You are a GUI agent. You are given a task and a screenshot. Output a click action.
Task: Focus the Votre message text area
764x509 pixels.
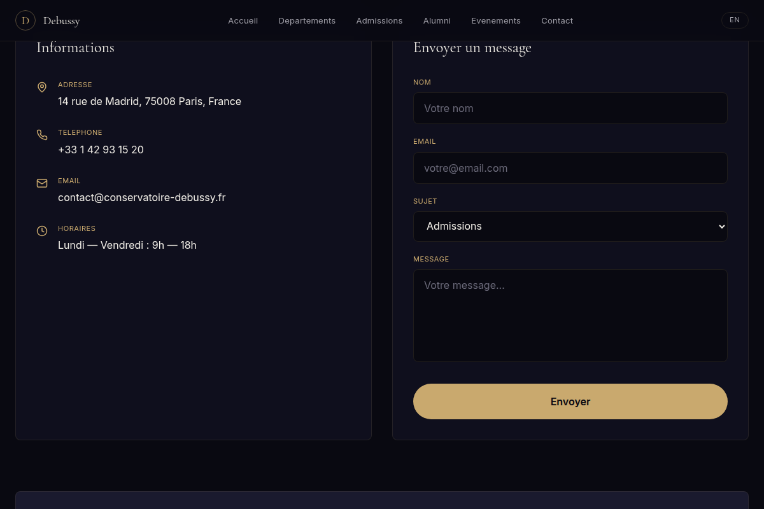point(570,316)
